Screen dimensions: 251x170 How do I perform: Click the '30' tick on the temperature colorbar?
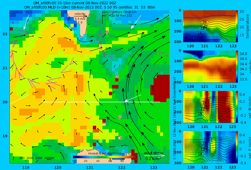coord(241,11)
